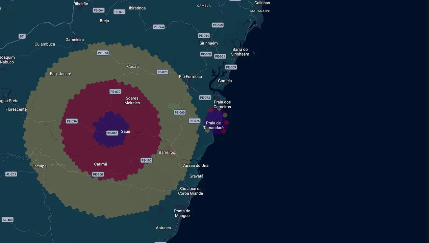
Task: Click the Cocaú place name
Action: click(x=133, y=66)
